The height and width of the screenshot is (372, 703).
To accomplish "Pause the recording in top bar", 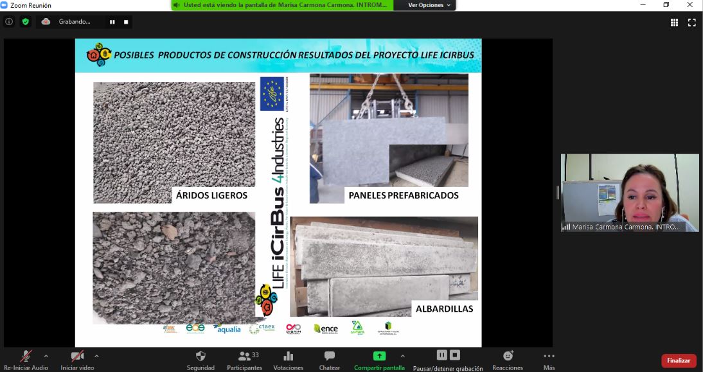I will point(112,21).
